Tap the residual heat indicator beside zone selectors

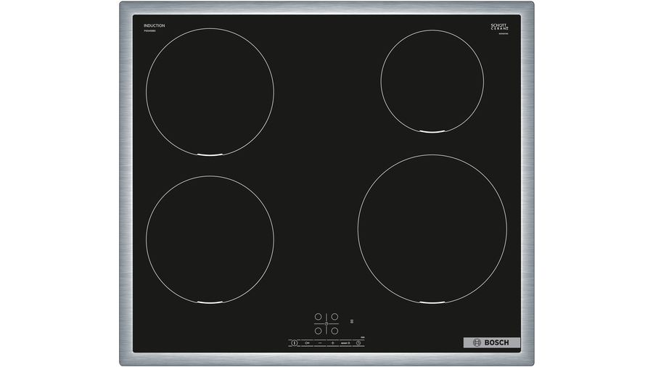[x=352, y=321]
